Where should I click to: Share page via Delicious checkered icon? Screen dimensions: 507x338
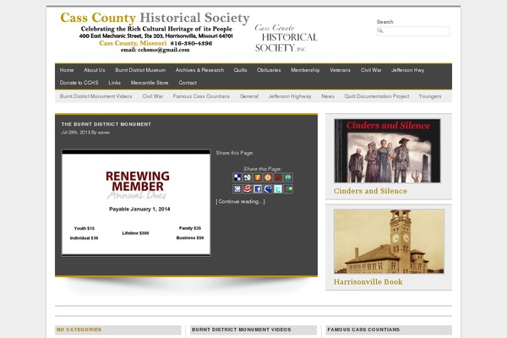click(x=237, y=177)
